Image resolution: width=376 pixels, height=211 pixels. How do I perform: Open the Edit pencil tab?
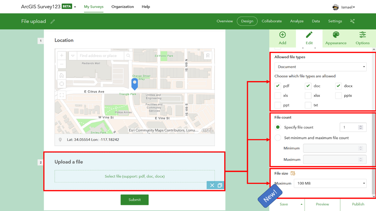pos(309,38)
